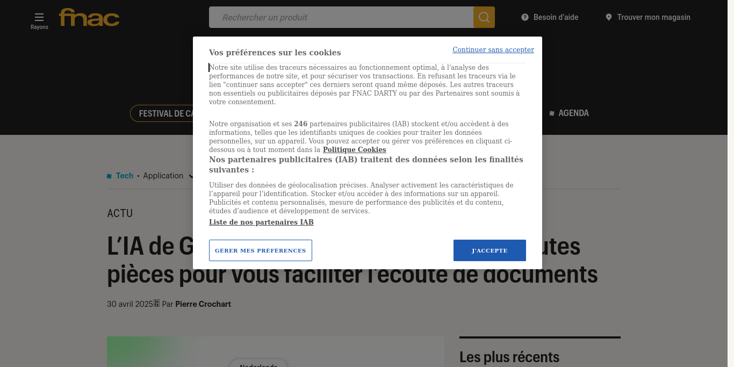Click the Les plus récents heading
734x367 pixels.
[x=509, y=357]
